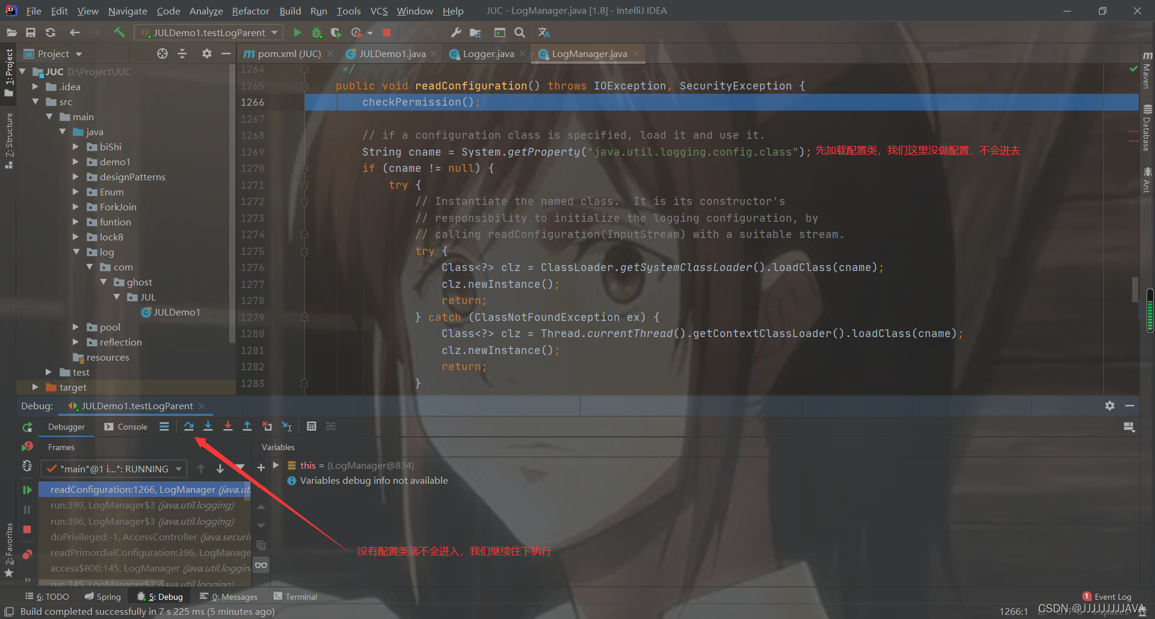Screen dimensions: 1155x619
Task: Open the Refactor menu
Action: pyautogui.click(x=250, y=11)
